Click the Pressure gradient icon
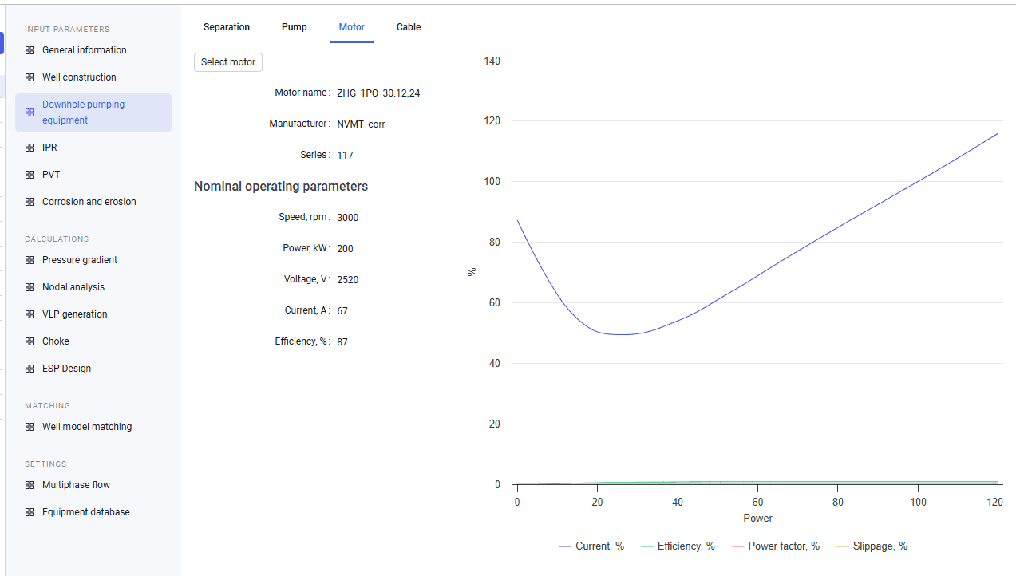 click(x=30, y=260)
